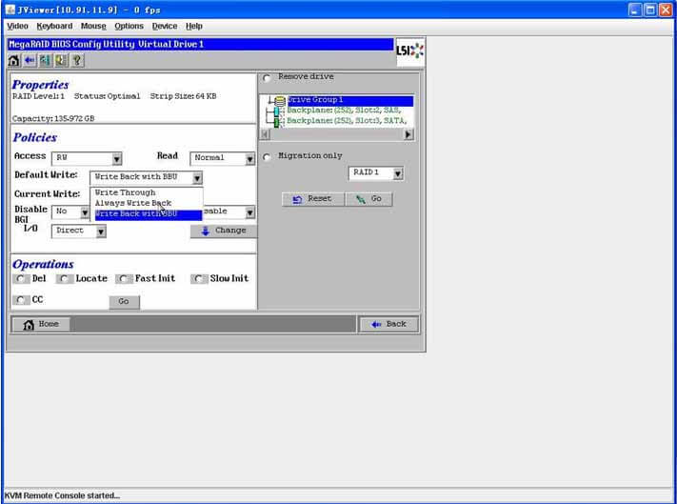Image resolution: width=677 pixels, height=504 pixels.
Task: Select the Migration only radio button
Action: [x=267, y=157]
